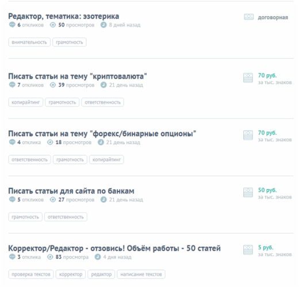299x289 pixels.
Task: Click the clock icon in the форекс job row
Action: tap(101, 142)
